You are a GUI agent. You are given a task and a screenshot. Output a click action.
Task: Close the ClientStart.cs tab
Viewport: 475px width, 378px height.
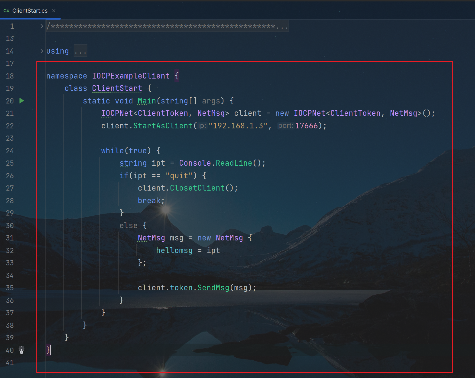[x=54, y=11]
